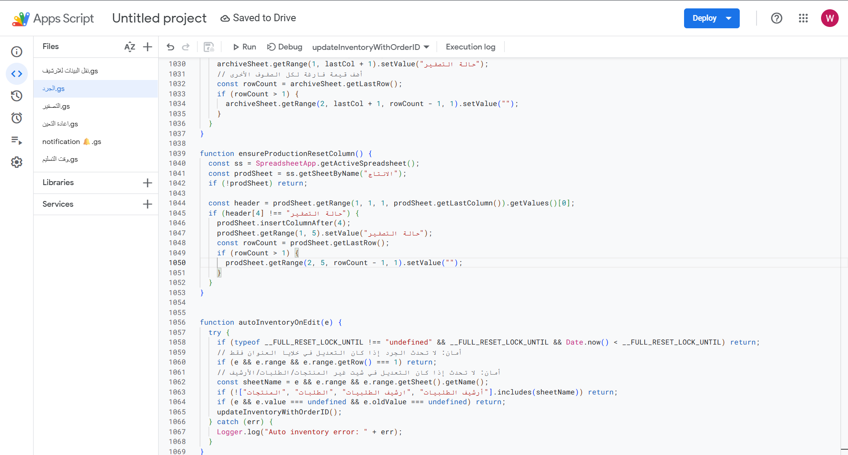
Task: Open the Google apps grid icon
Action: [803, 18]
